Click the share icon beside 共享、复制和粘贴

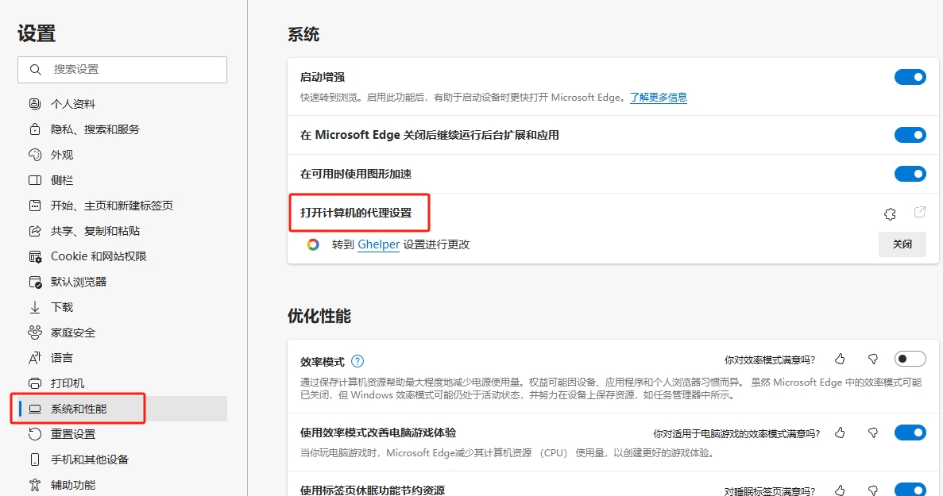(x=35, y=231)
